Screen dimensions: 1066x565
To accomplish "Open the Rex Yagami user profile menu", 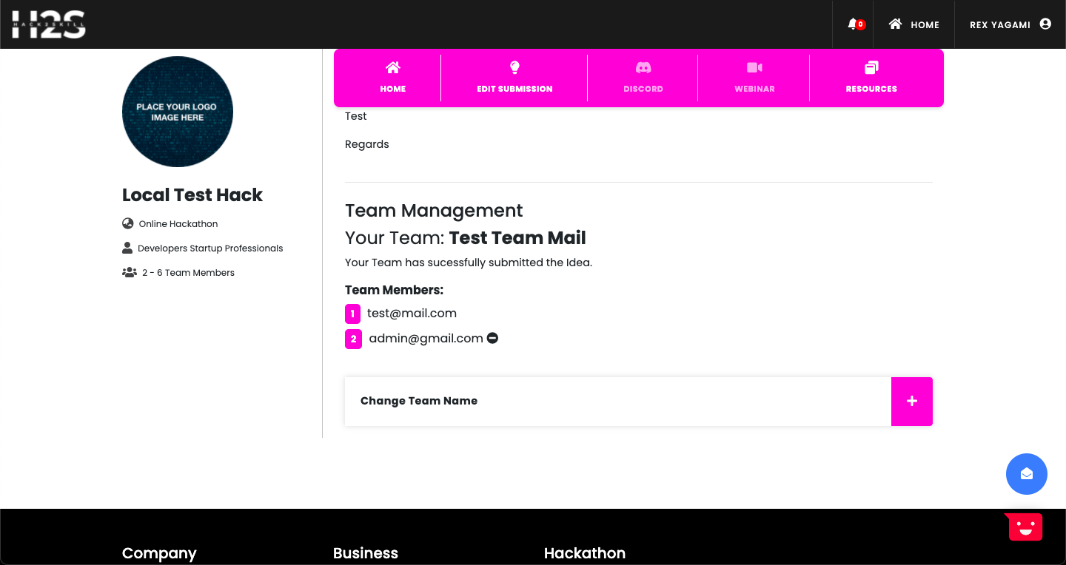I will (x=1010, y=24).
